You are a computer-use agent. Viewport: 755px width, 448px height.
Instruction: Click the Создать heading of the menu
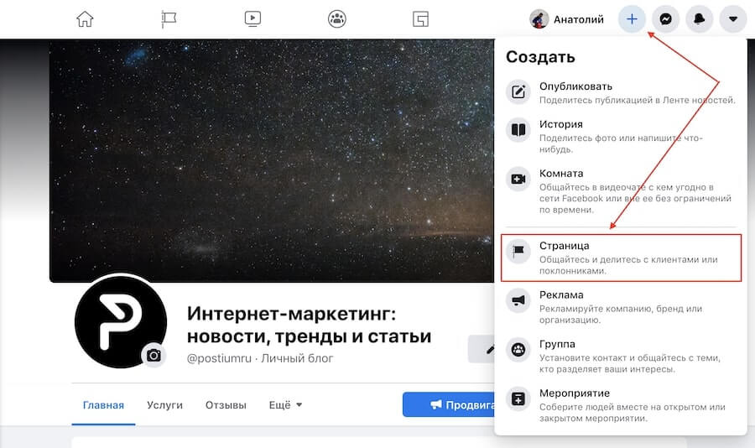(540, 57)
